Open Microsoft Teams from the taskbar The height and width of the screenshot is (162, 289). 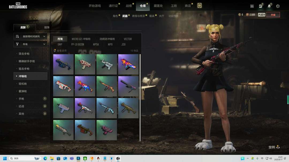click(72, 158)
